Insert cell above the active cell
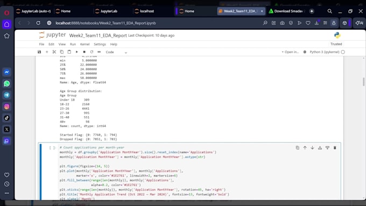366x206 pixels. pyautogui.click(x=320, y=148)
